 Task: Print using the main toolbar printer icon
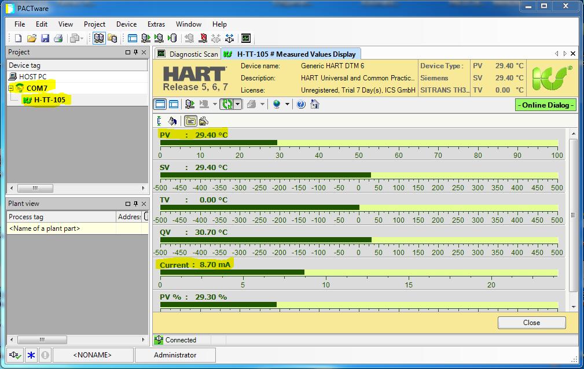click(58, 38)
